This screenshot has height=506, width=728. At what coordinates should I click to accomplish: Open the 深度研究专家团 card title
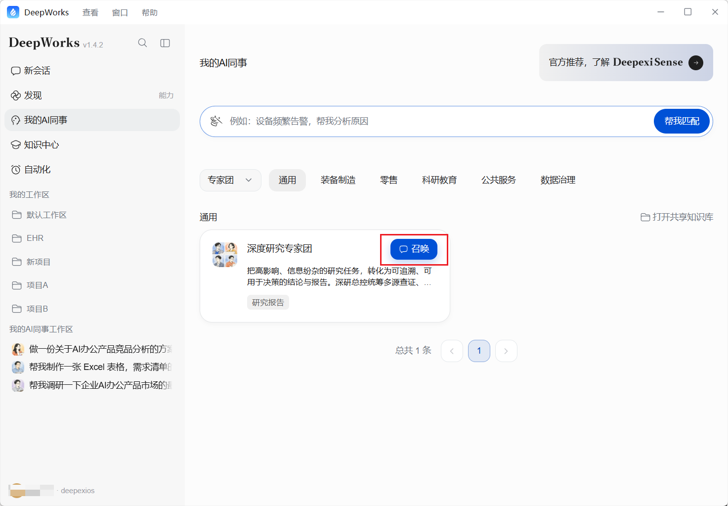280,249
